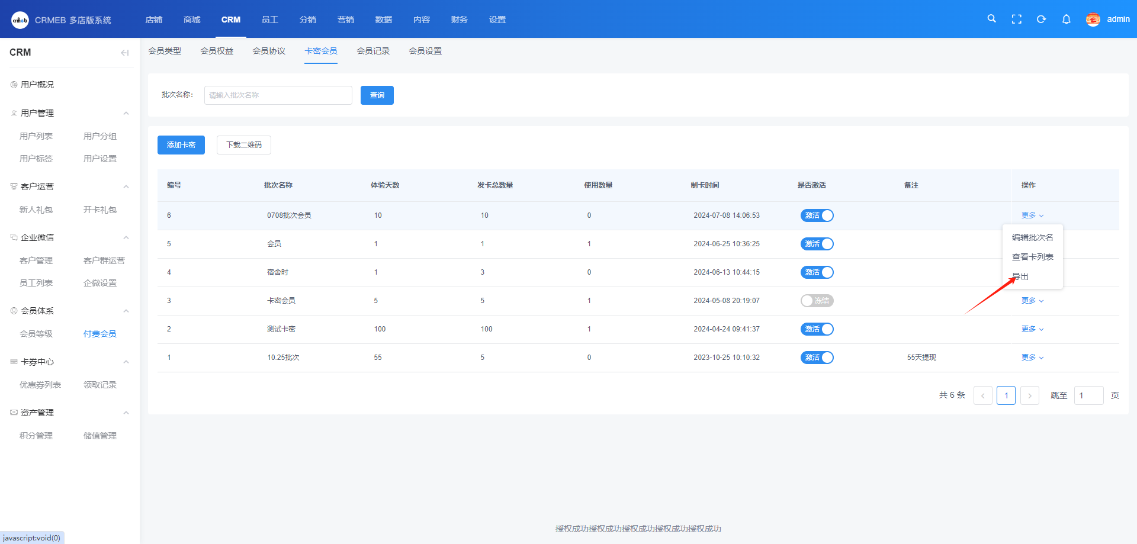Toggle fullscreen mode icon
Image resolution: width=1137 pixels, height=544 pixels.
point(1016,19)
